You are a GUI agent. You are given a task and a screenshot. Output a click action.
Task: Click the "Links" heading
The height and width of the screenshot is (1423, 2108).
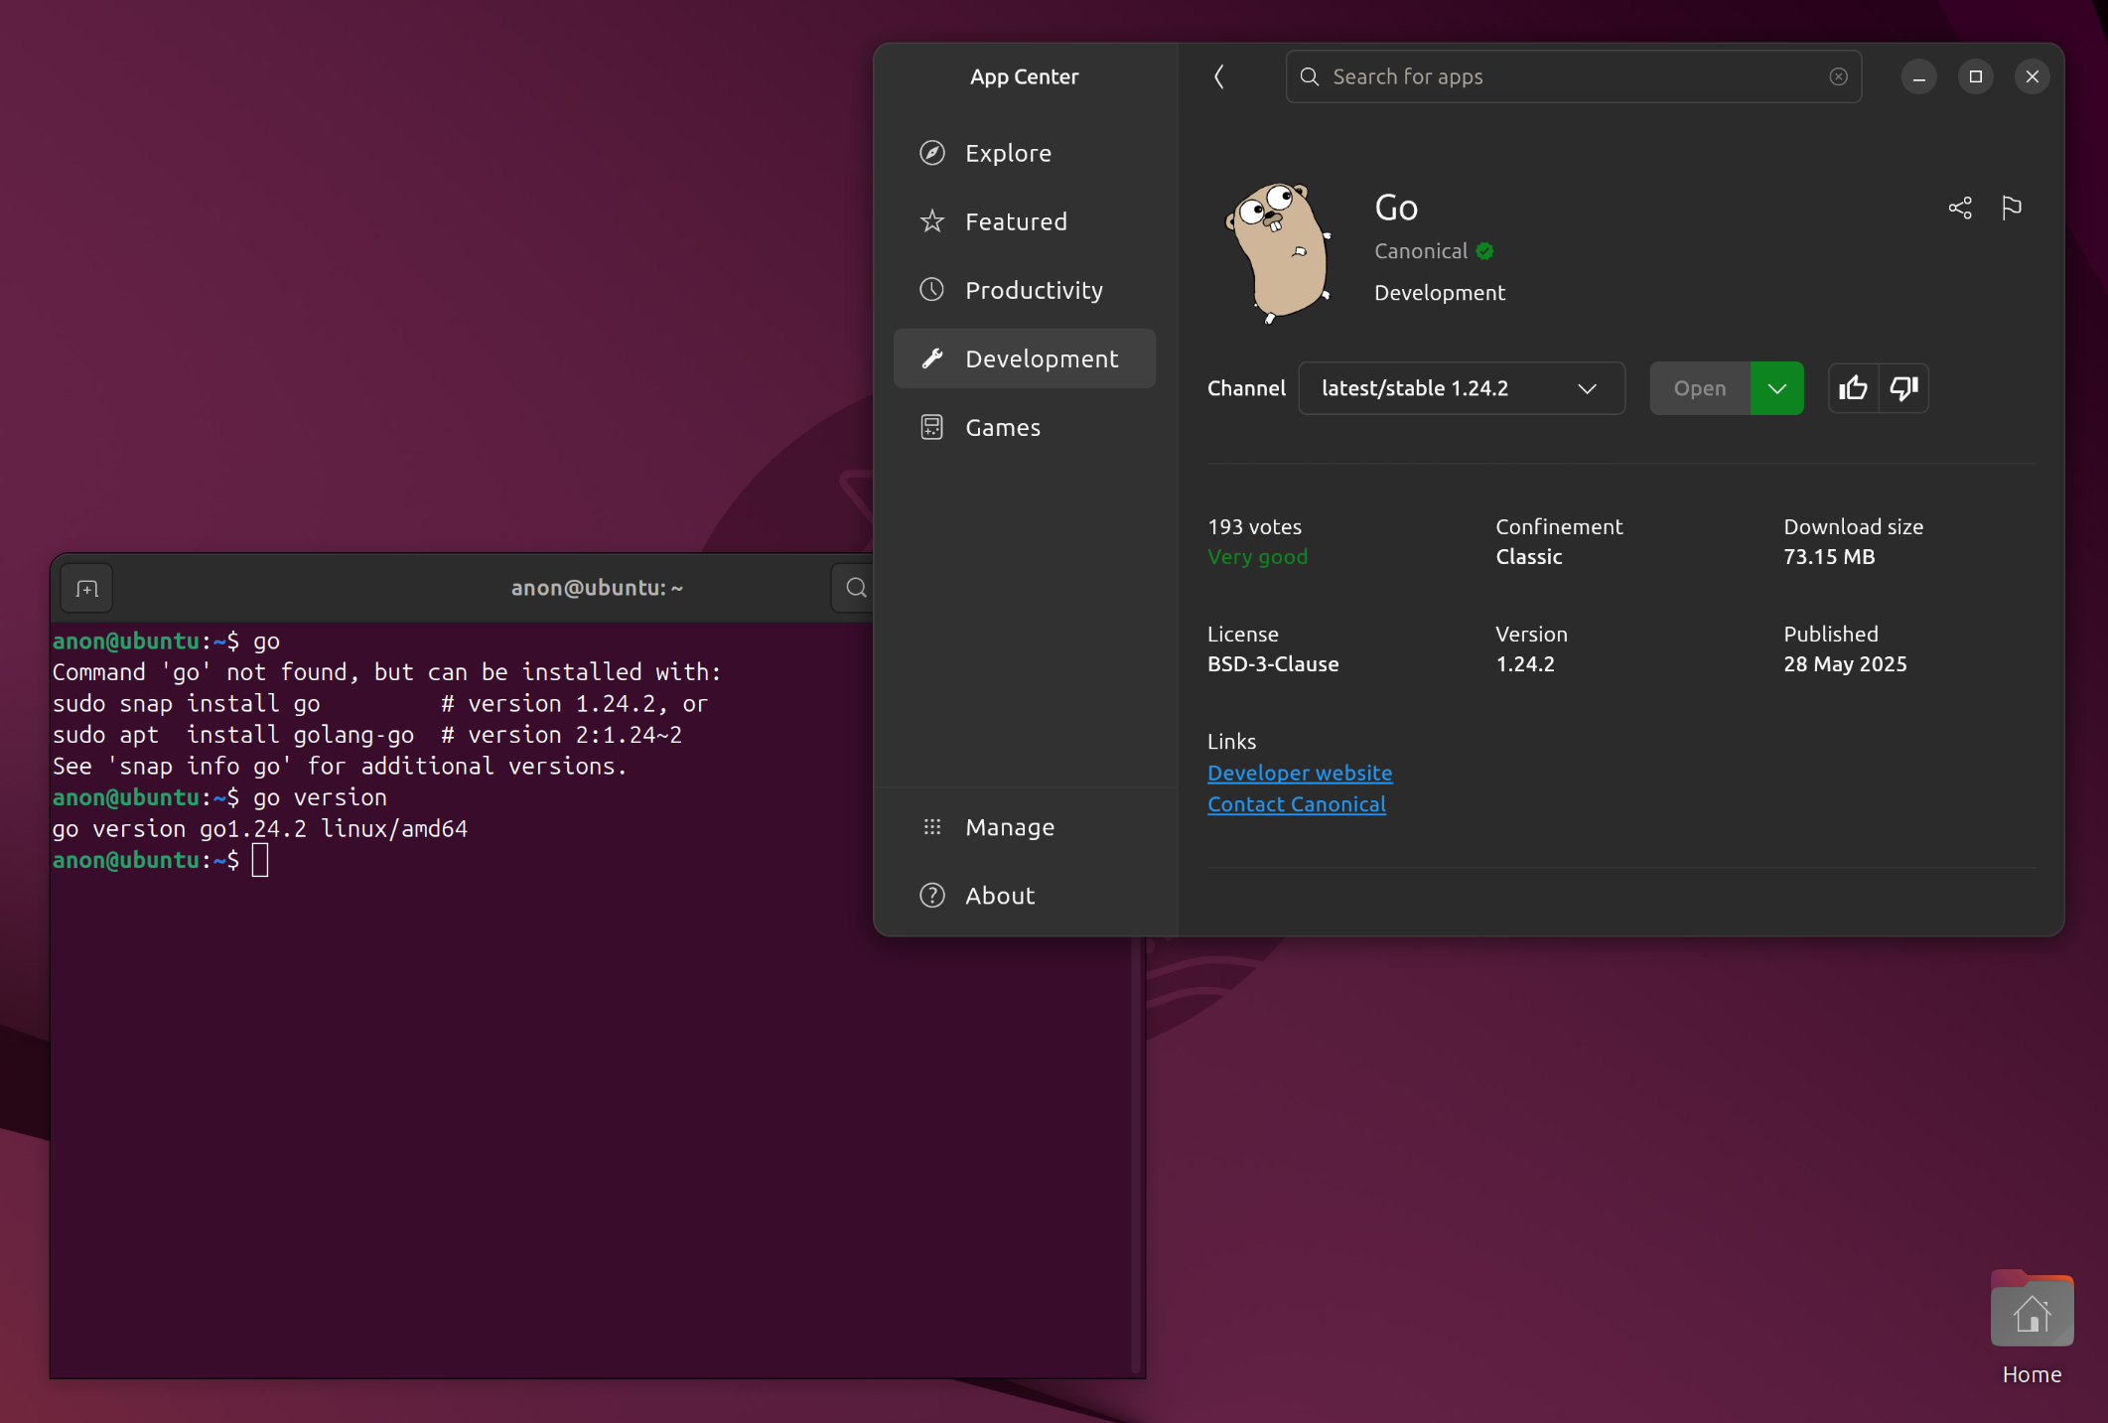[1231, 742]
